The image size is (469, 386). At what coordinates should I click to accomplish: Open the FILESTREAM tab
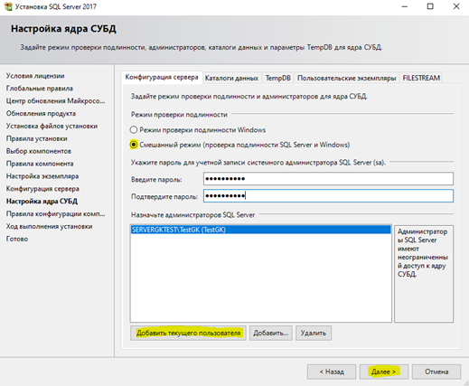pyautogui.click(x=421, y=78)
